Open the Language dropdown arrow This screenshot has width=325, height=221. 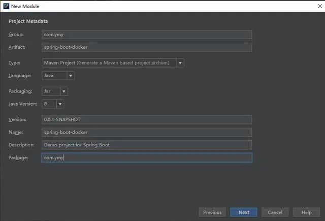71,76
